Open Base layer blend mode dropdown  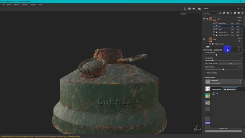(x=240, y=38)
